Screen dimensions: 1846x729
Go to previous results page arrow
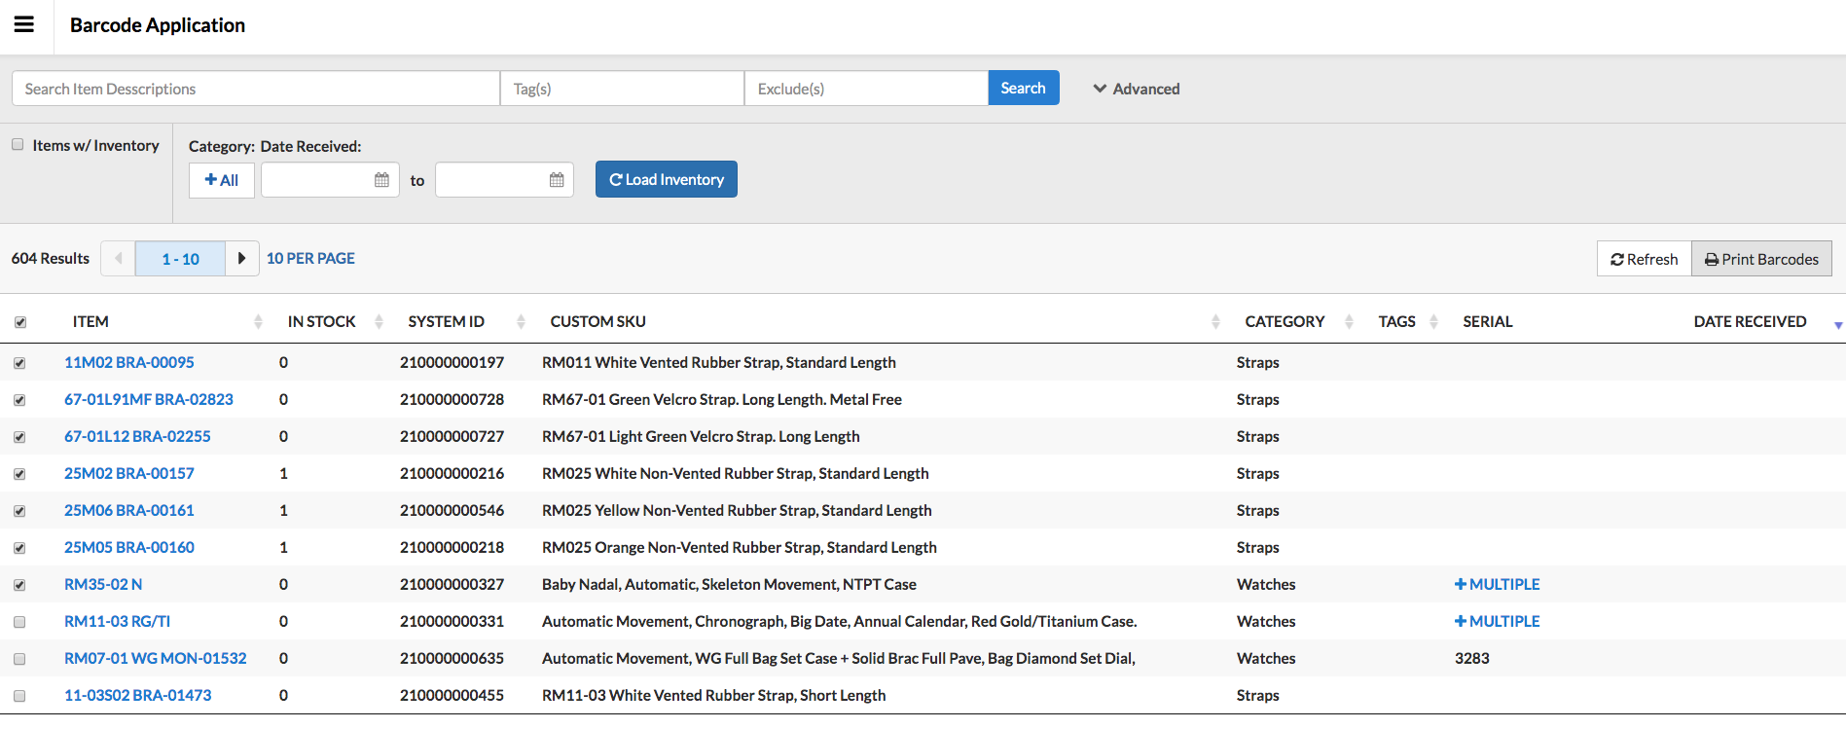click(119, 259)
